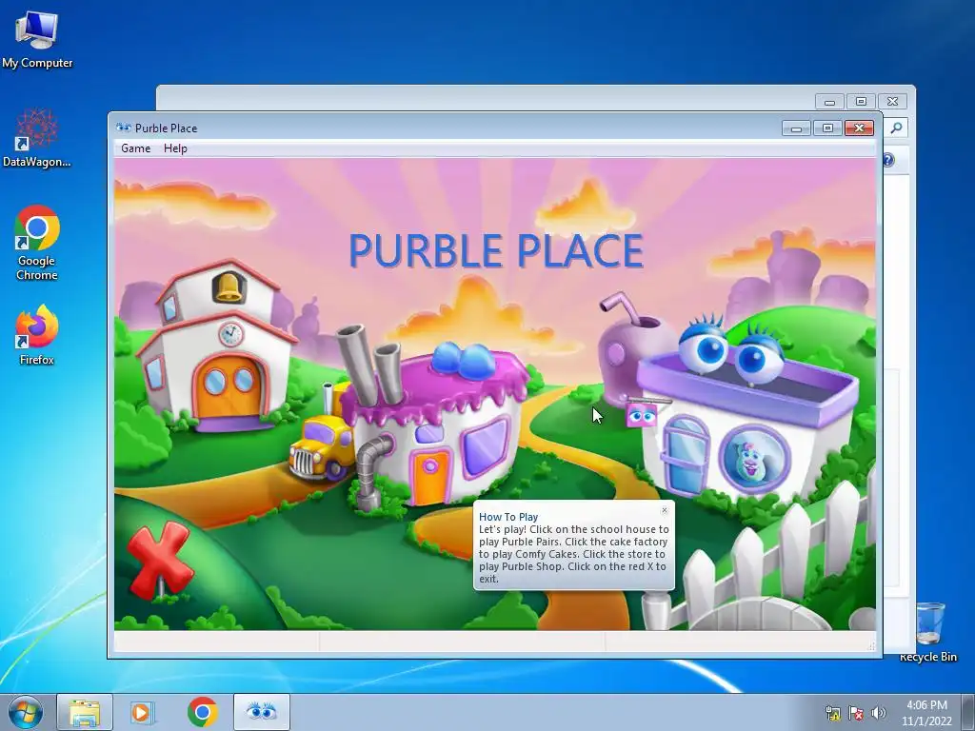Click the Show Desktop strip on taskbar
Screen dimensions: 975x731
pos(968,712)
